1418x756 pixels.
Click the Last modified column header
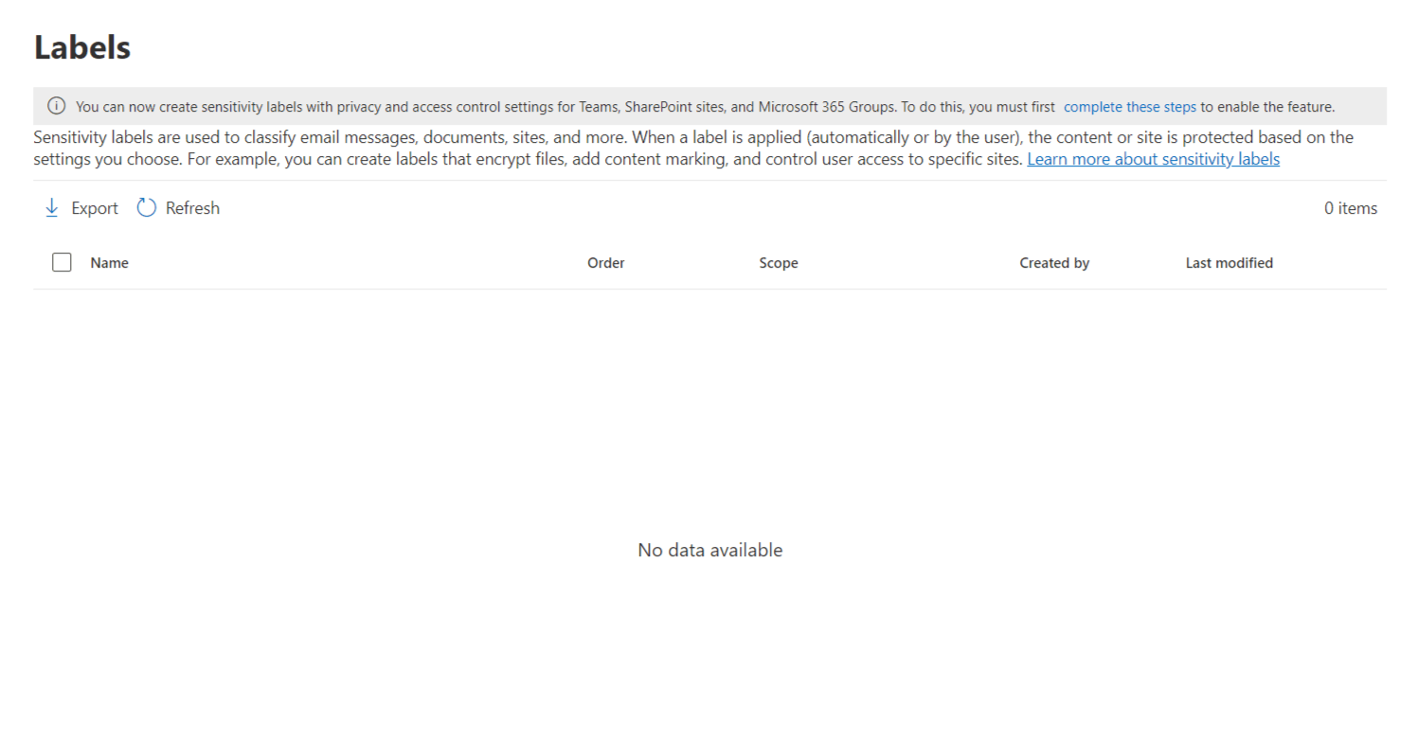[1229, 262]
